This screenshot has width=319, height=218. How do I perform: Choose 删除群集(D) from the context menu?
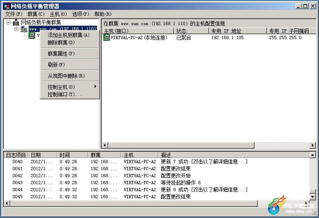coord(69,42)
